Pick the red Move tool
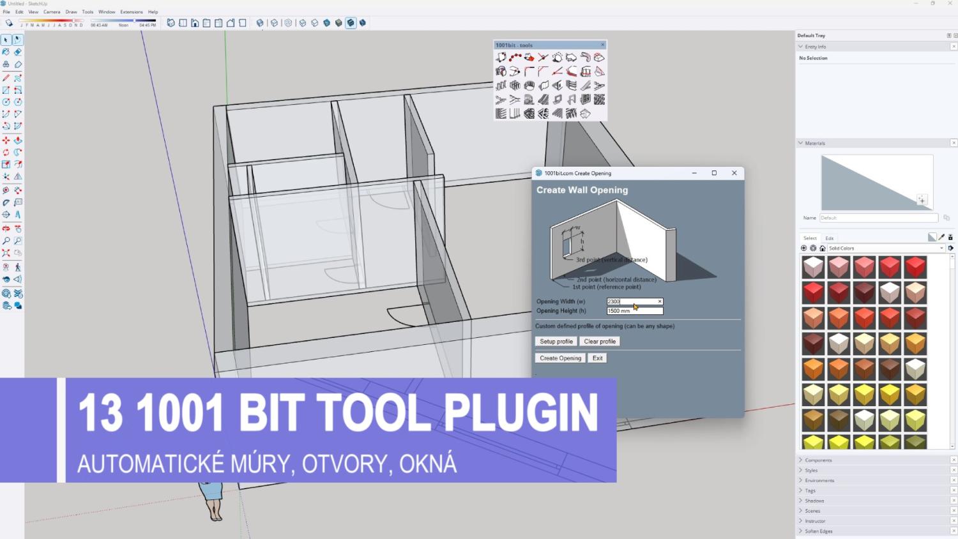This screenshot has height=539, width=958. (6, 140)
